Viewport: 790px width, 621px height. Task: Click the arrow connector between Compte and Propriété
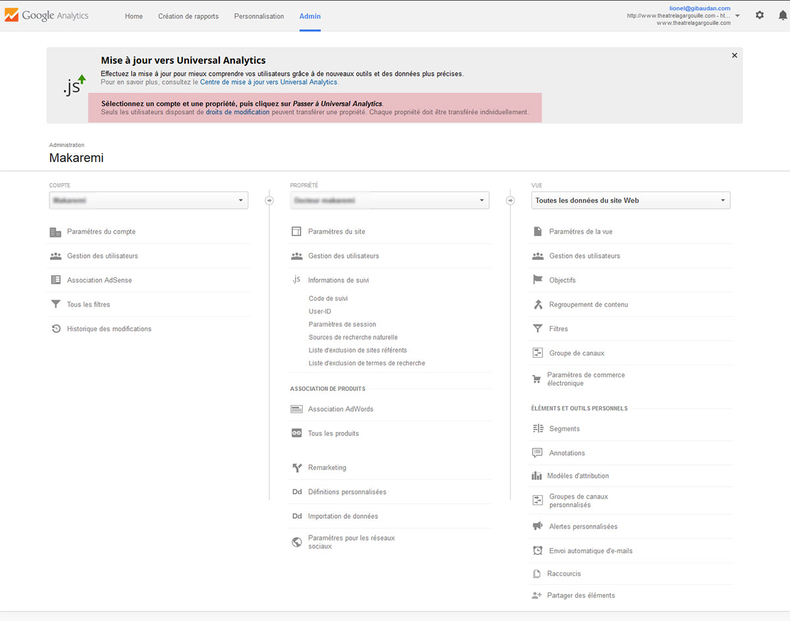[269, 200]
